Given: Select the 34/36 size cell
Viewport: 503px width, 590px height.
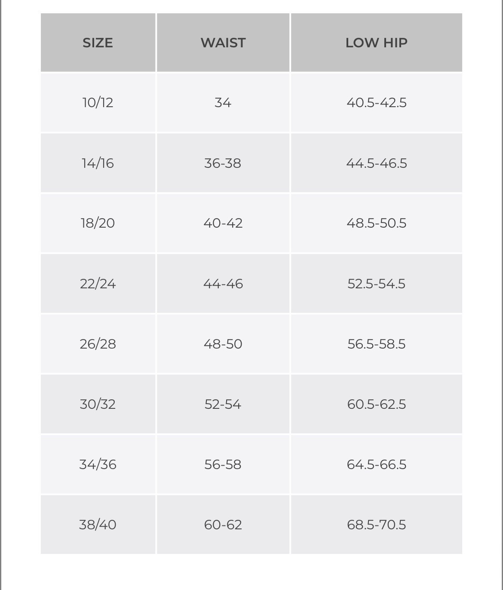Looking at the screenshot, I should pyautogui.click(x=98, y=464).
